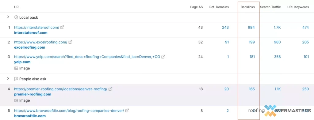Open Search Traffic value 1.7K
This screenshot has width=314, height=120.
[277, 28]
